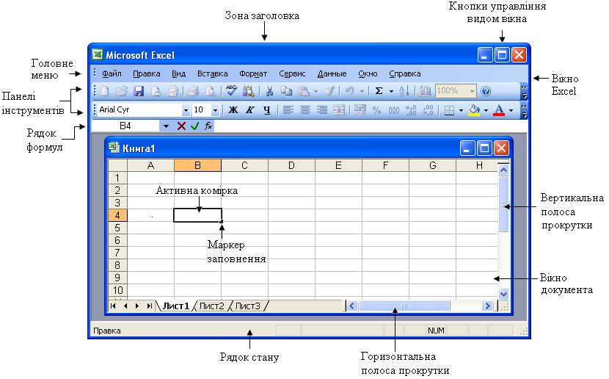Open the Справка menu

coord(405,73)
